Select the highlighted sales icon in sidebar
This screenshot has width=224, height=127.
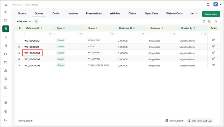coord(6,29)
